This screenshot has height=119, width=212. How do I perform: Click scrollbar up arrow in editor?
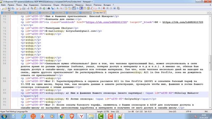coord(210,16)
